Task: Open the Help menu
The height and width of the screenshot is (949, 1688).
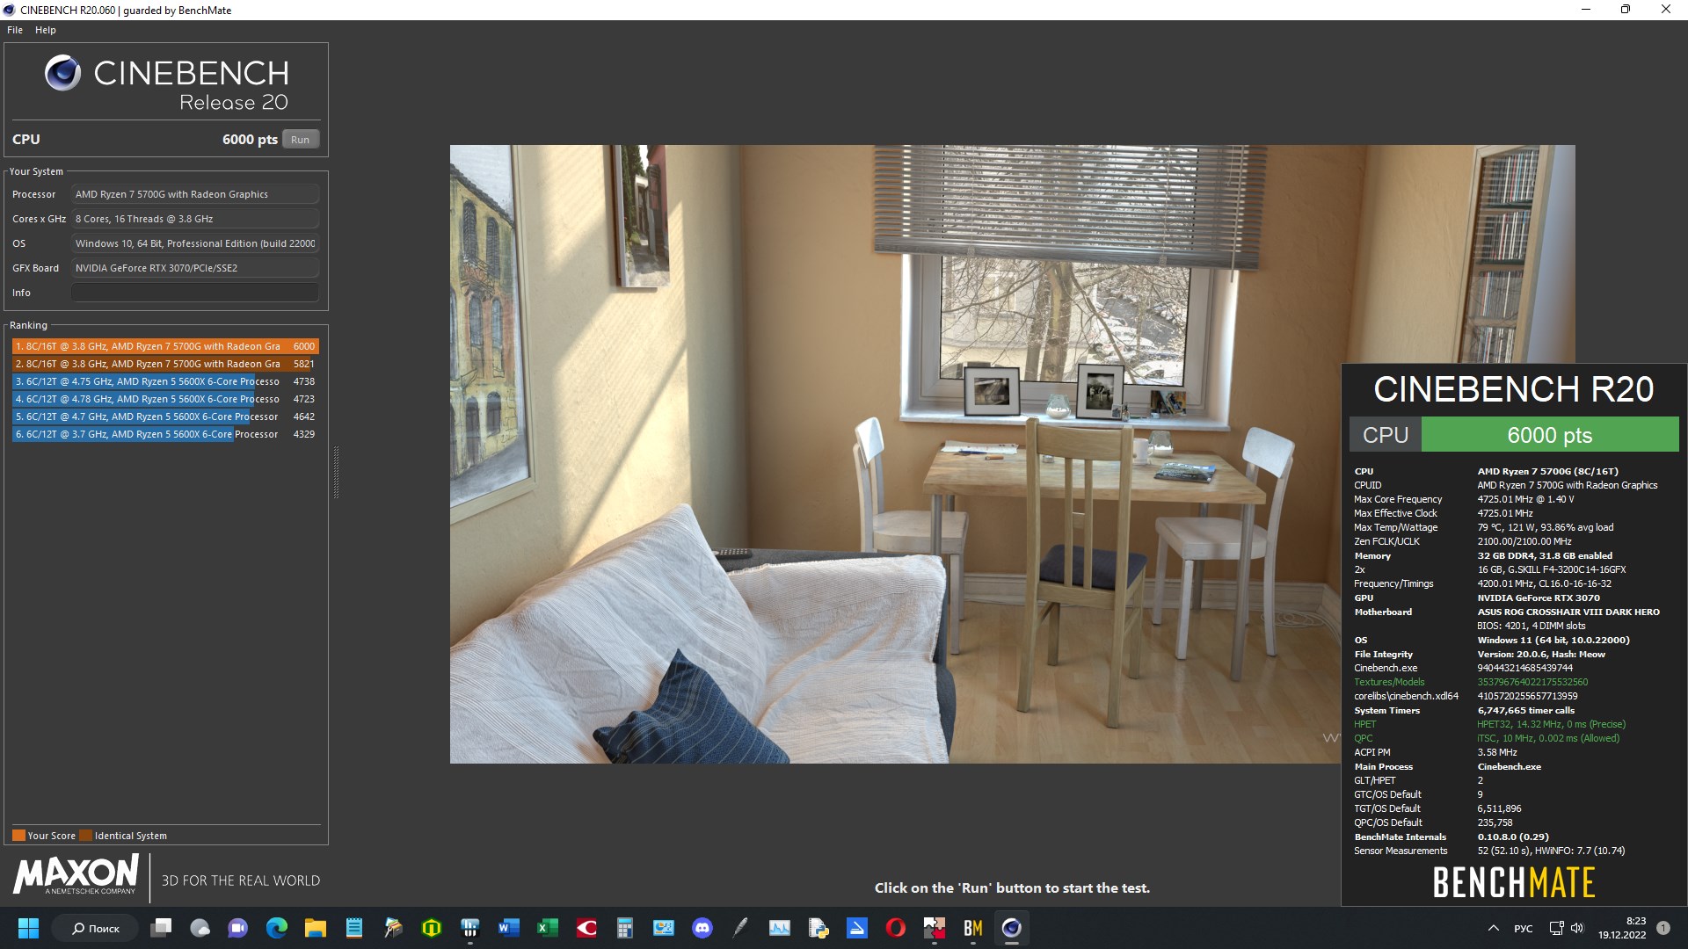Action: 46,30
